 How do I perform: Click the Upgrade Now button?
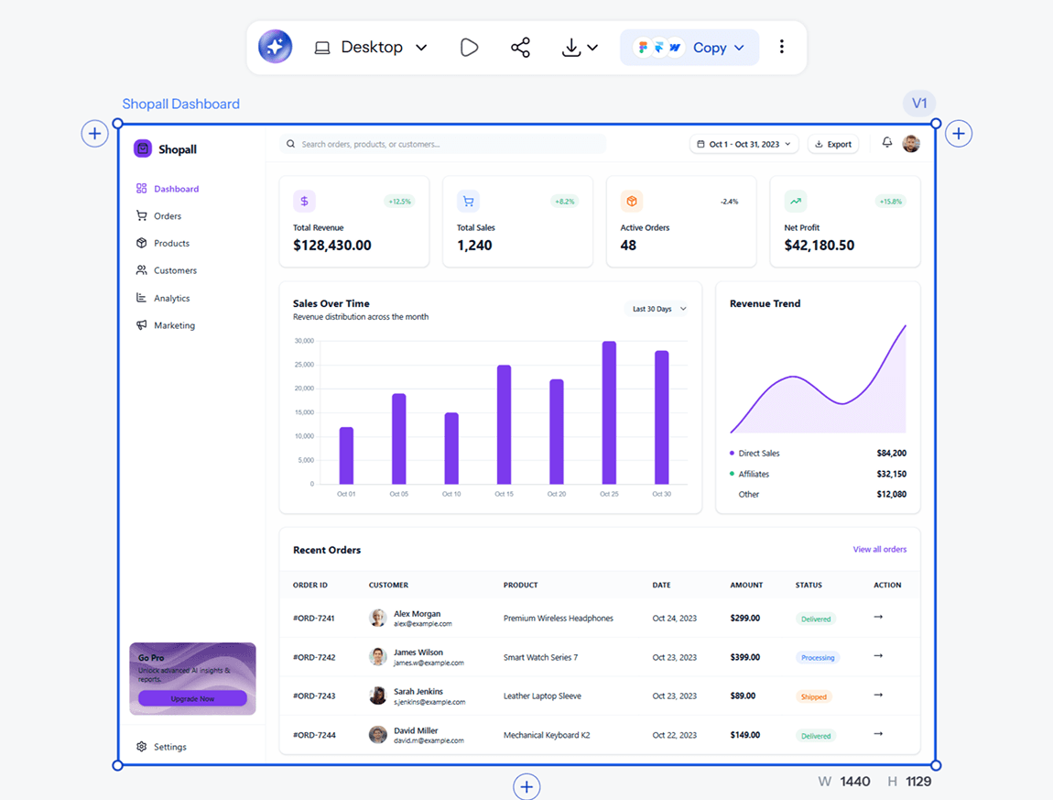(x=192, y=698)
